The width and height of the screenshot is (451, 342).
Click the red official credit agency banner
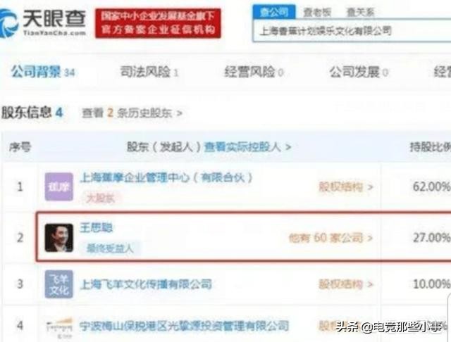click(x=158, y=23)
